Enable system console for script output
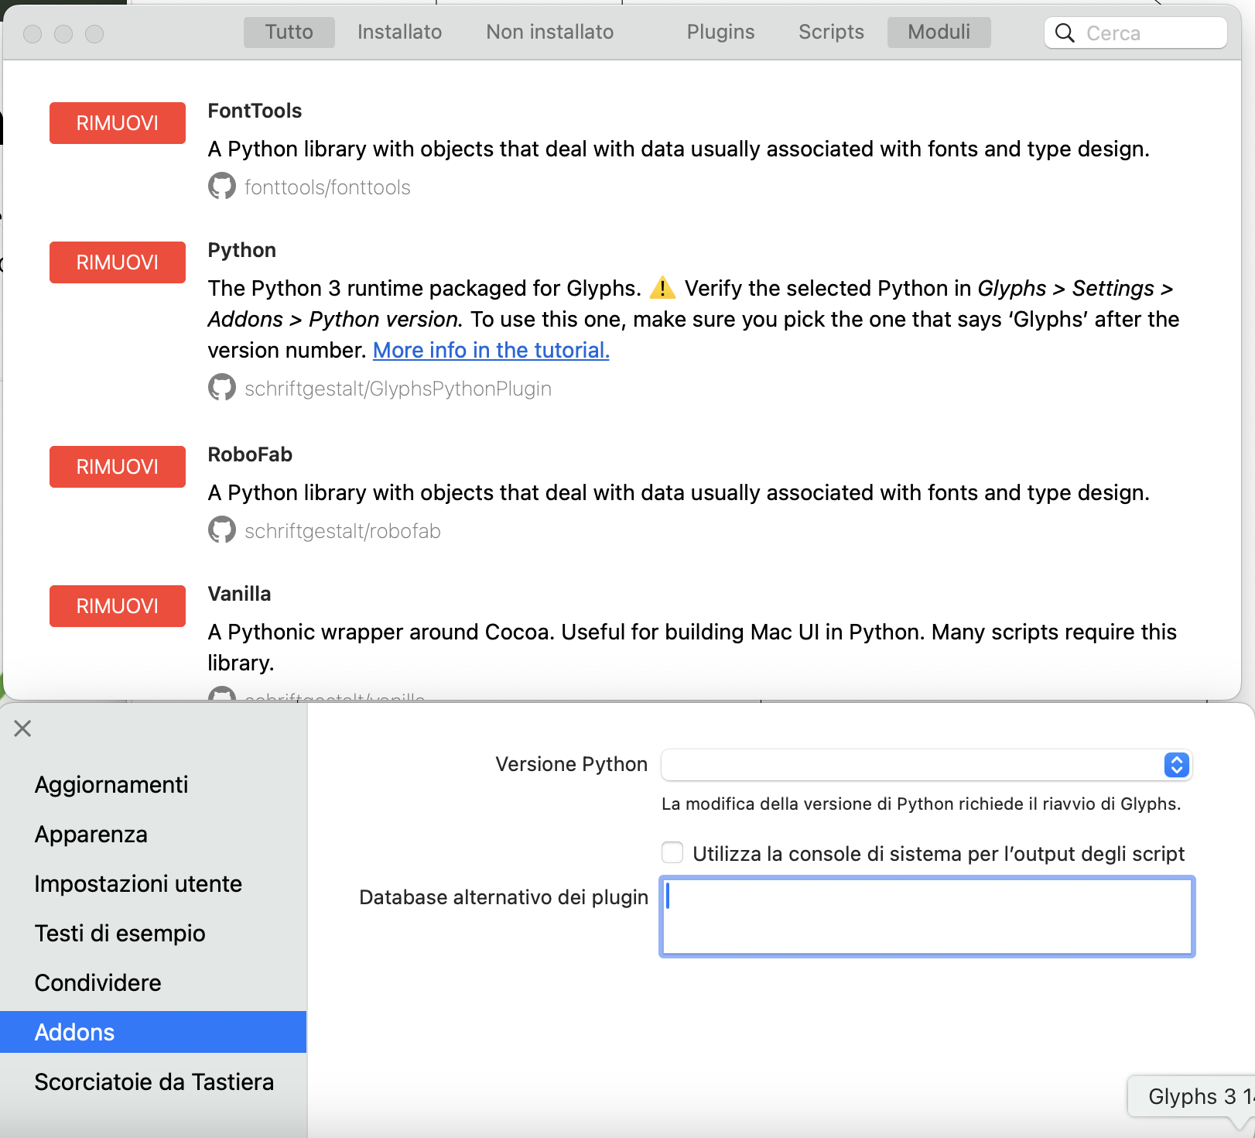Image resolution: width=1255 pixels, height=1138 pixels. point(672,853)
